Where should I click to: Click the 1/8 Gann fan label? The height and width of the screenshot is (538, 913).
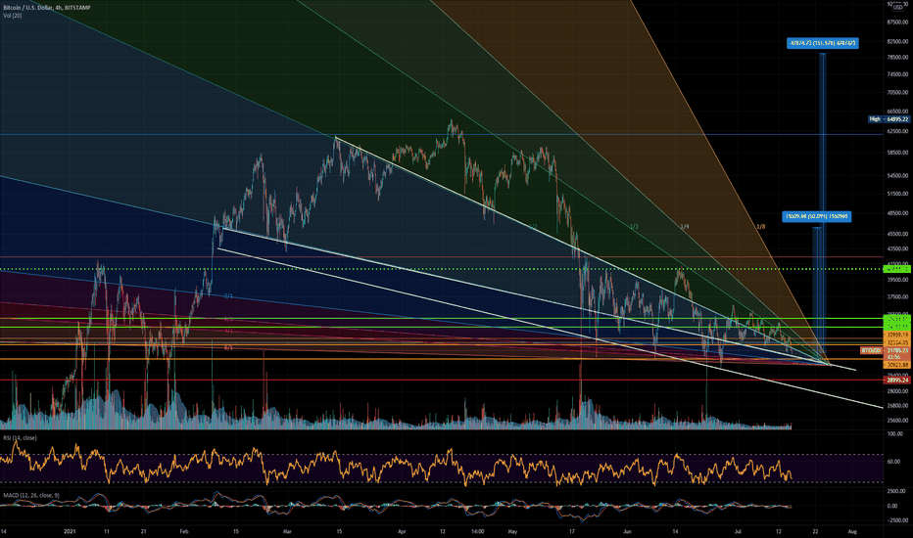760,227
